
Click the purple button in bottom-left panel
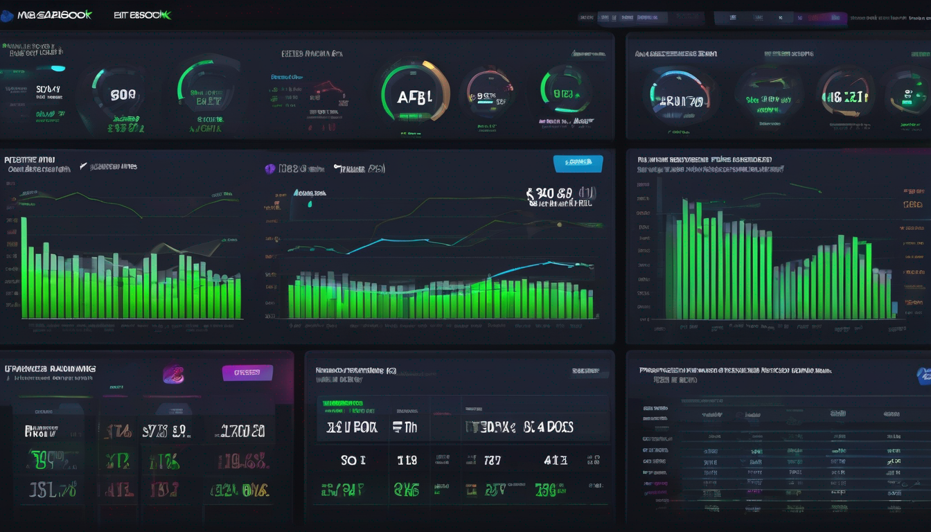tap(247, 373)
